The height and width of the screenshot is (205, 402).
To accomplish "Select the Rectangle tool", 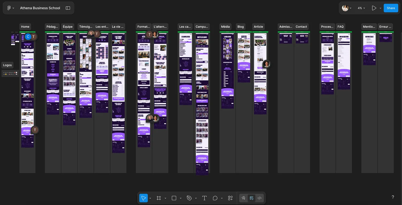I will 174,198.
